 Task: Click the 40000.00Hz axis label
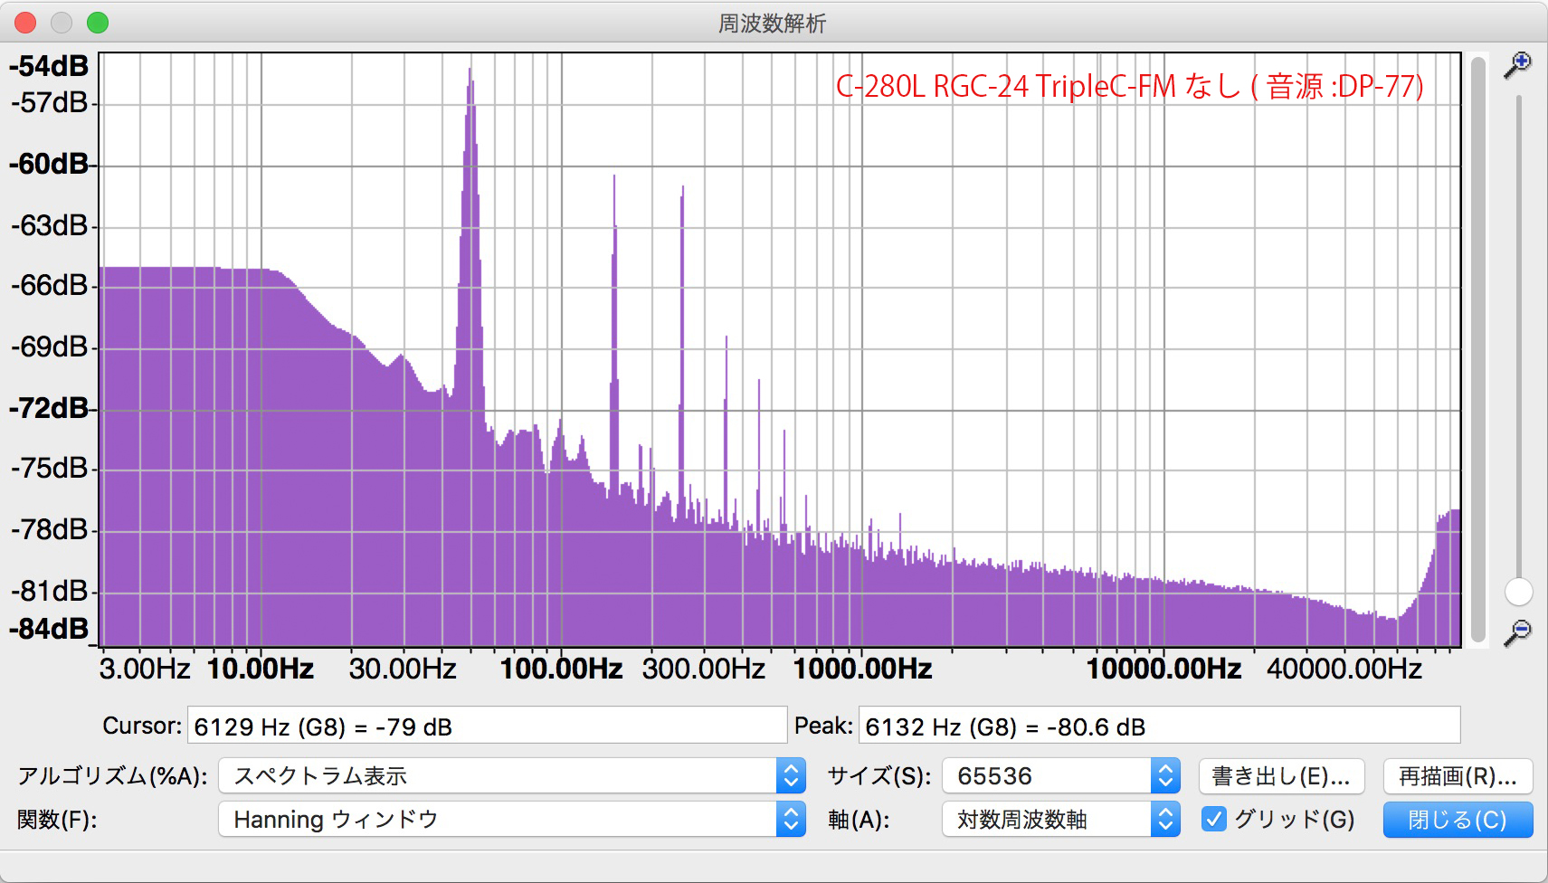pyautogui.click(x=1344, y=669)
